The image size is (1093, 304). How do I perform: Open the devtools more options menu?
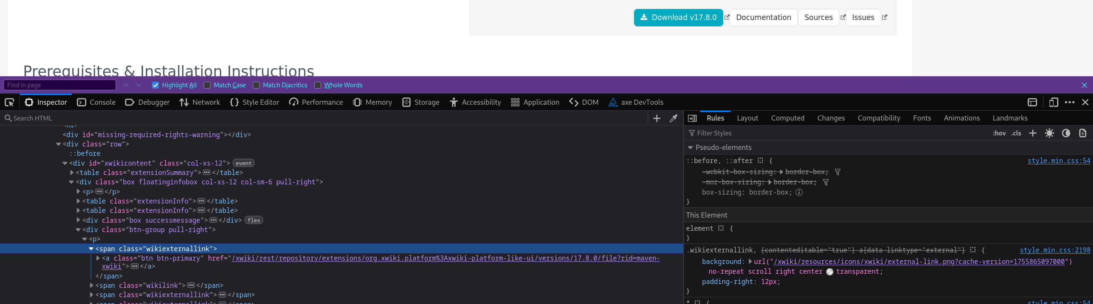tap(1070, 102)
